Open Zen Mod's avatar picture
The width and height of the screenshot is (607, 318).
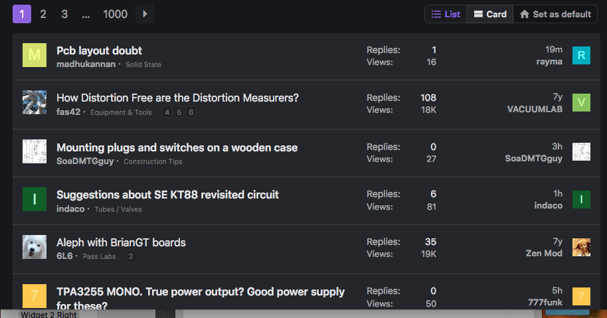click(582, 247)
